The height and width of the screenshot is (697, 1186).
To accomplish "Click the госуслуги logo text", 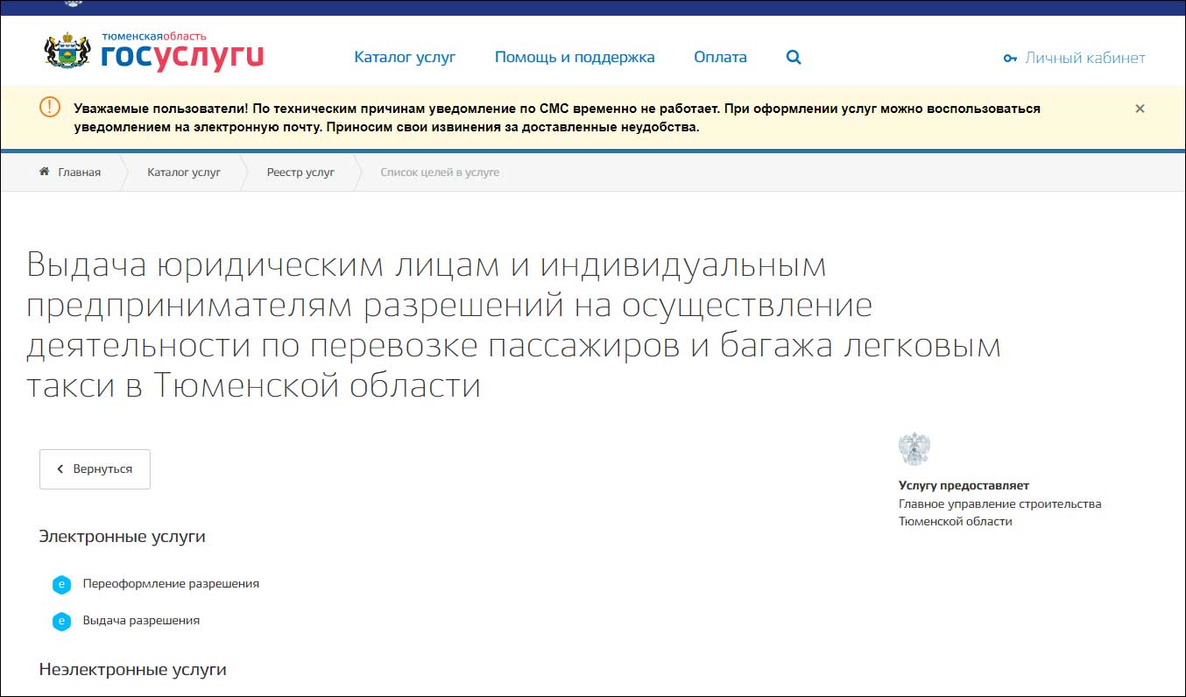I will [x=181, y=57].
